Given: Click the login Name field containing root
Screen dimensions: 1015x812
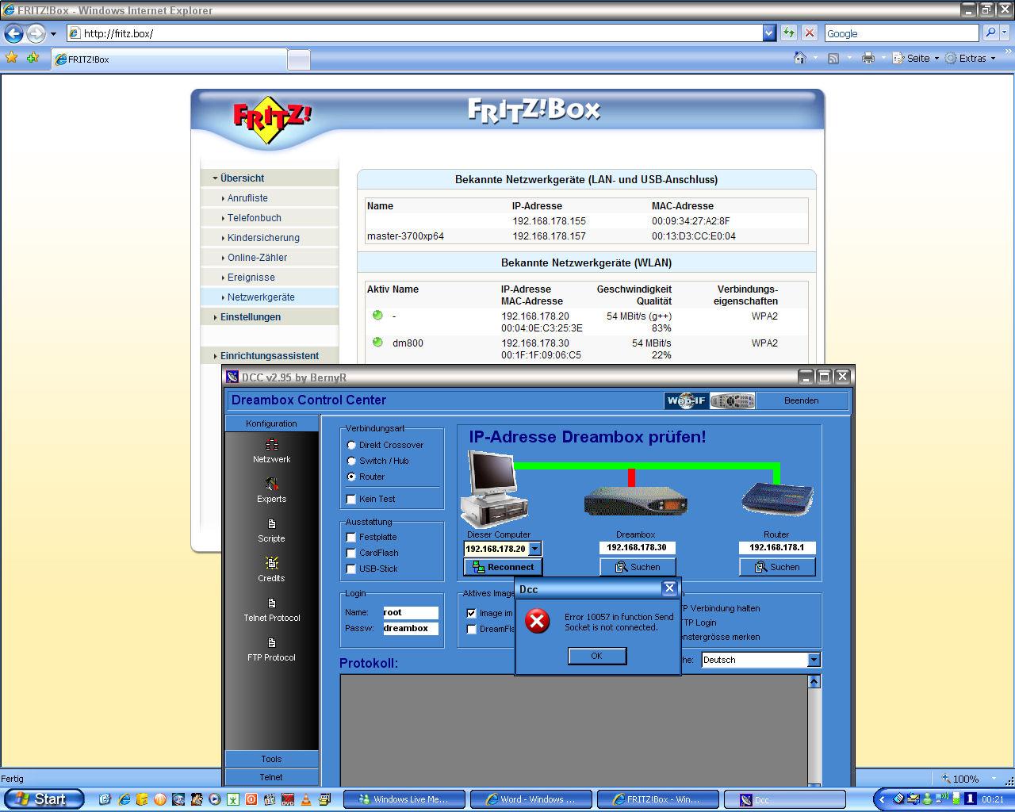Looking at the screenshot, I should [x=410, y=612].
